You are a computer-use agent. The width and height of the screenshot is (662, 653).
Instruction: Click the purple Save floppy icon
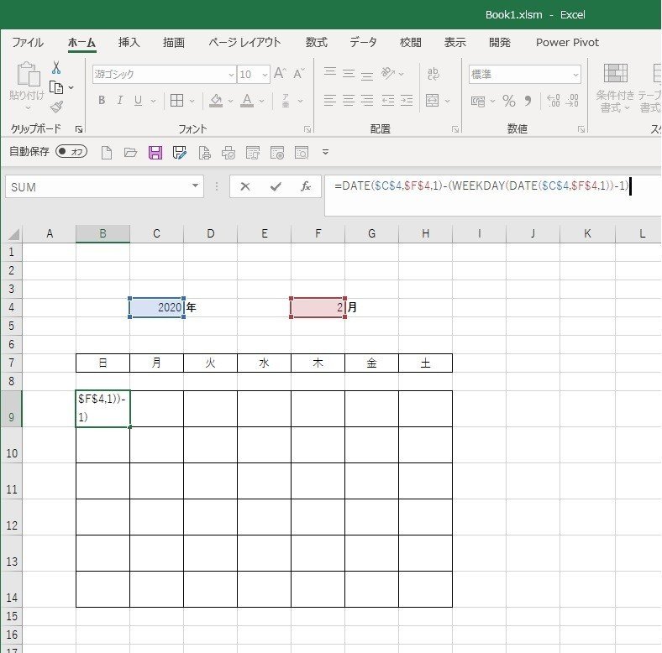155,152
